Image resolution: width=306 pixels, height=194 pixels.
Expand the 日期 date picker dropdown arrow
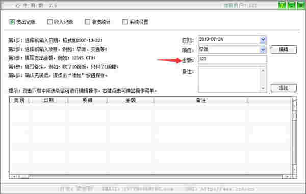click(x=263, y=39)
